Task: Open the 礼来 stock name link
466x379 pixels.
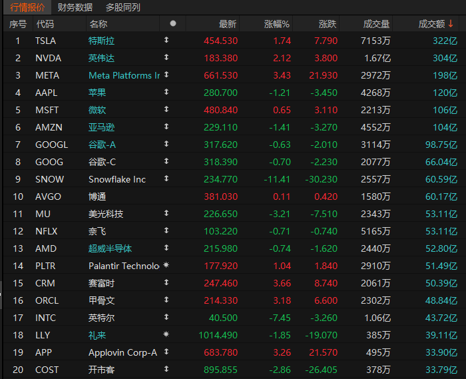Action: coord(97,335)
